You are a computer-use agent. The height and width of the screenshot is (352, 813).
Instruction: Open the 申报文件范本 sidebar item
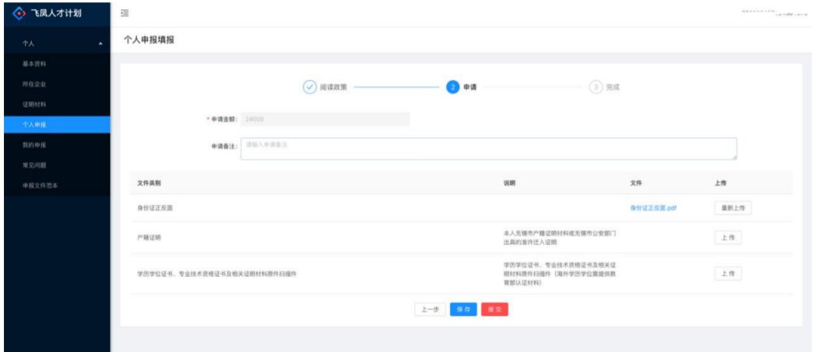[x=39, y=185]
